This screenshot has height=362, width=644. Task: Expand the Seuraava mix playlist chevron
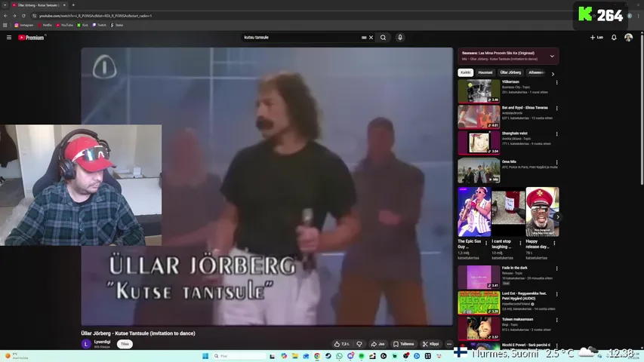click(x=552, y=56)
